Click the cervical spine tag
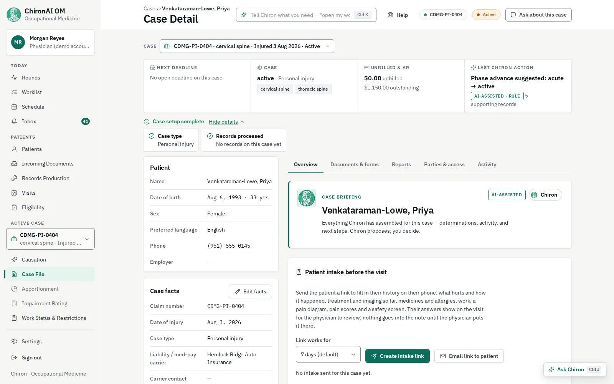Viewport: 614px width, 384px height. 275,89
